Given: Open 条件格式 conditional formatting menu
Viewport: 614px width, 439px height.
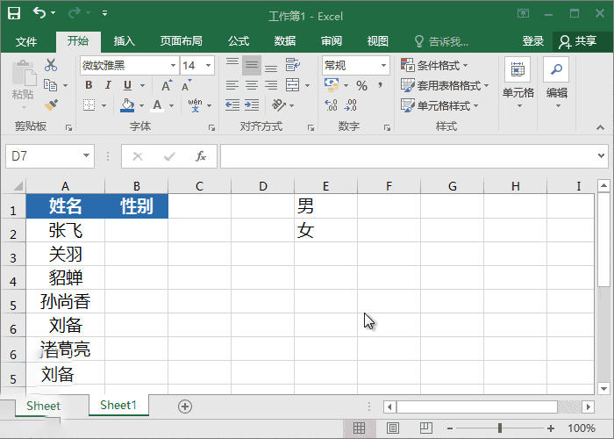Looking at the screenshot, I should tap(435, 65).
